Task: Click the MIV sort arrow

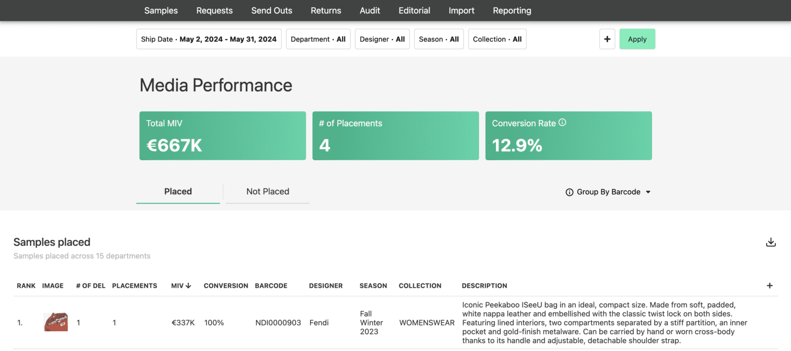Action: [x=188, y=286]
